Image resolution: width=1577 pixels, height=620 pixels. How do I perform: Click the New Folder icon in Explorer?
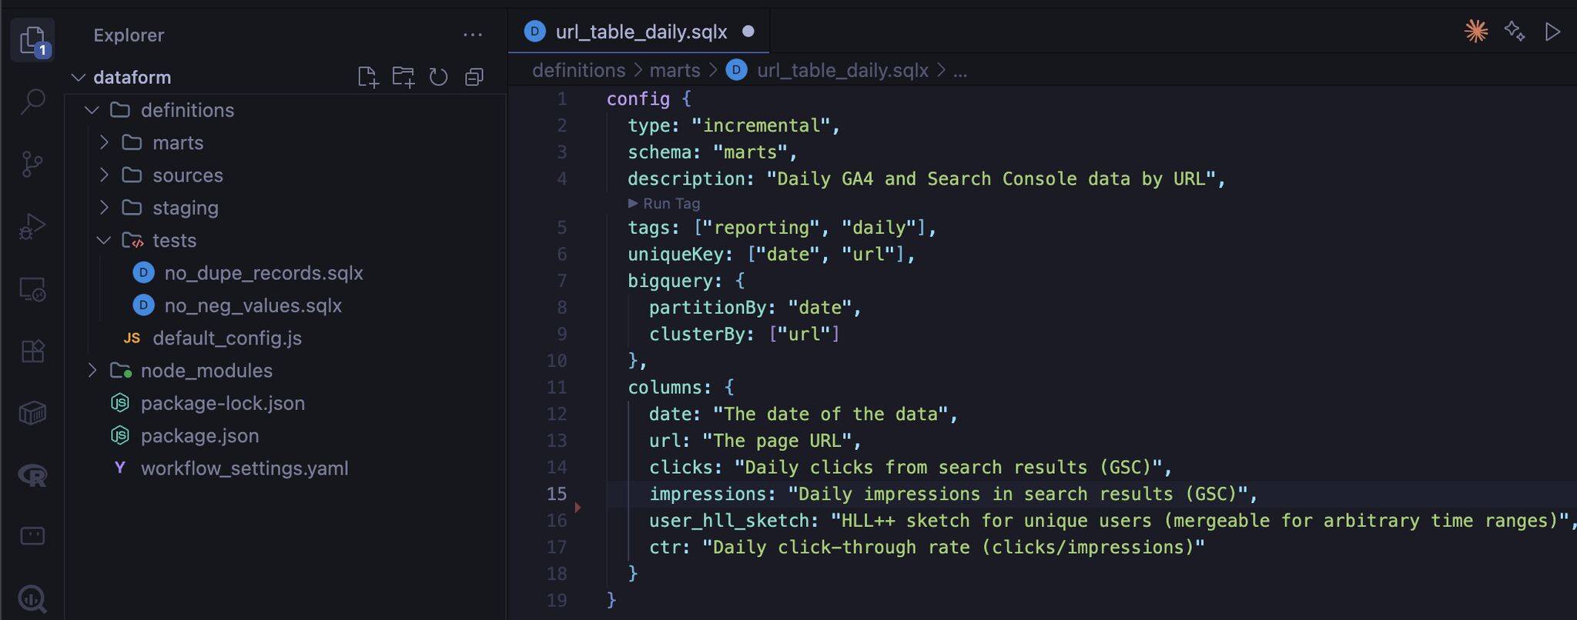coord(403,77)
